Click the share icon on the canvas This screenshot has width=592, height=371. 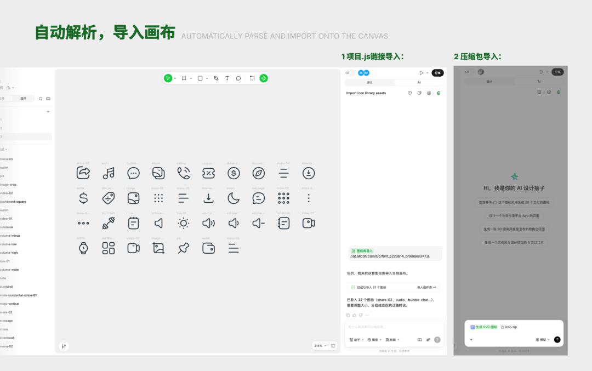83,173
